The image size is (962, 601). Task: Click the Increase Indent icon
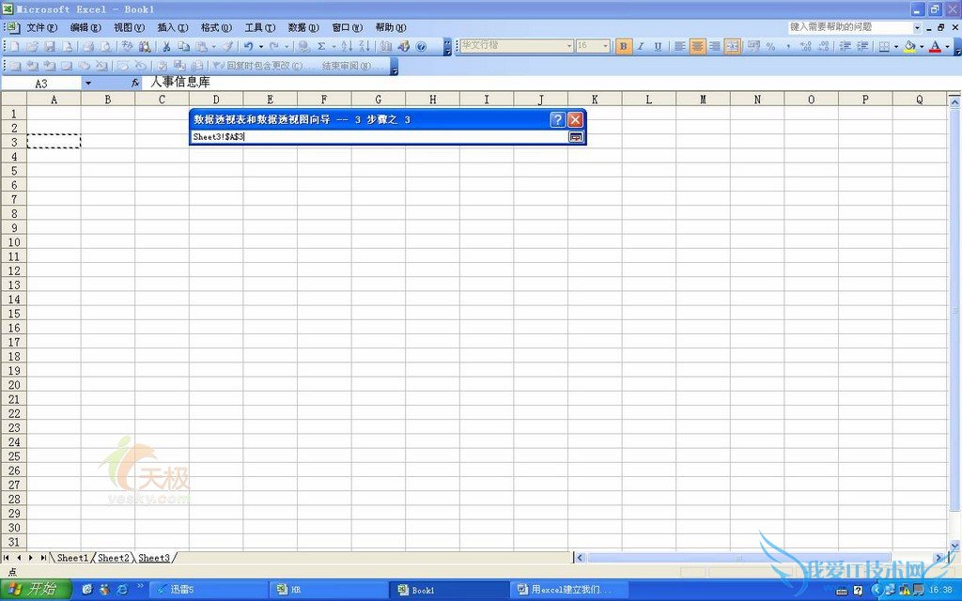(x=862, y=47)
